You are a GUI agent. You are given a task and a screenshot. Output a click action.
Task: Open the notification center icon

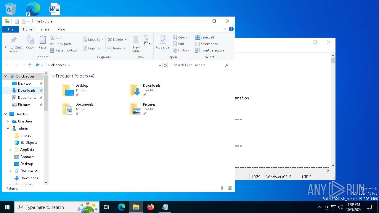pos(369,207)
